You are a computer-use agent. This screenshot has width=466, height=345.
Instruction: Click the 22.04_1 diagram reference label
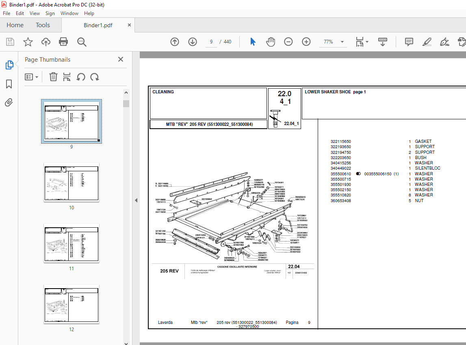291,123
